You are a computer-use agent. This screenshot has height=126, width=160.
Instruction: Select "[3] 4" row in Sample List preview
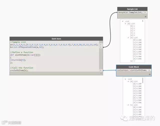[132, 33]
